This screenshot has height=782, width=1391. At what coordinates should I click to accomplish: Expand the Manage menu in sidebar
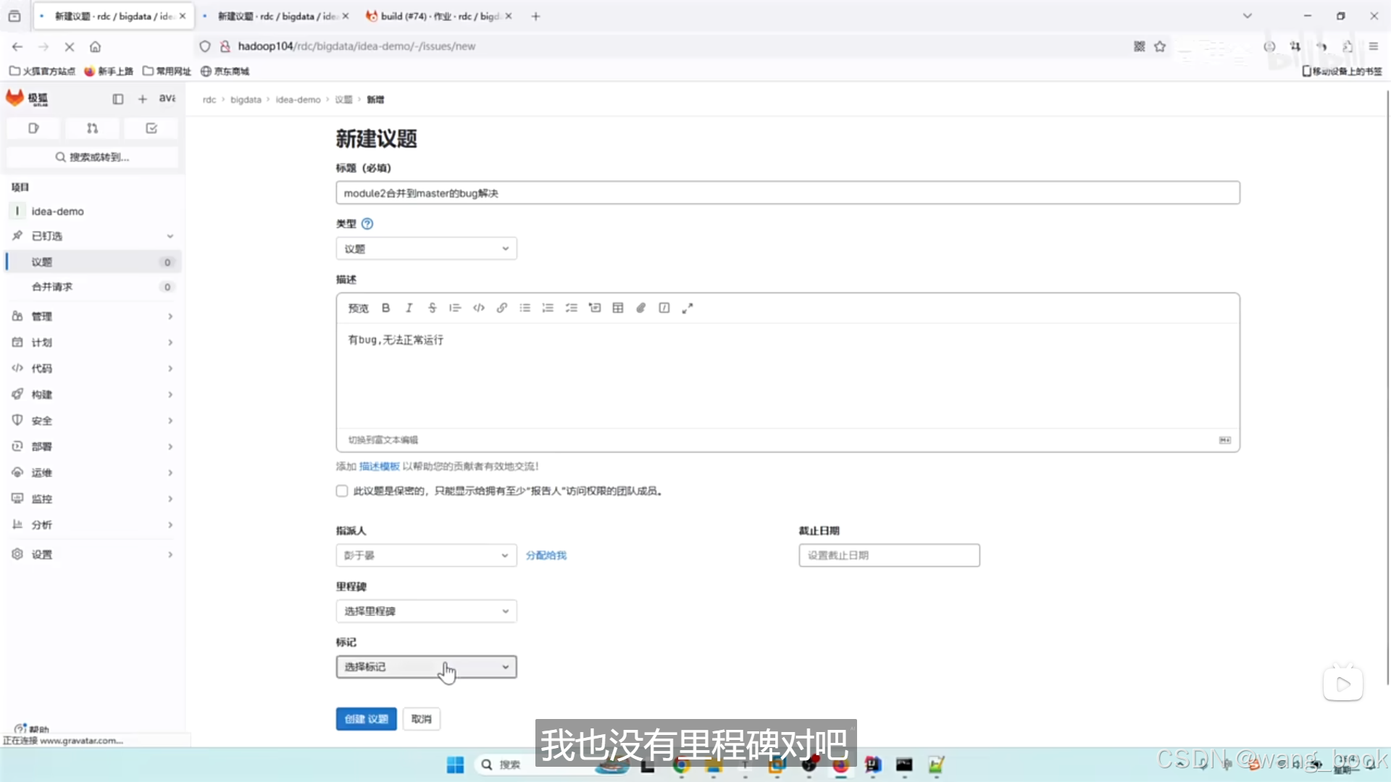[93, 316]
